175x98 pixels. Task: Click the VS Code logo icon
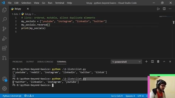pyautogui.click(x=3, y=3)
